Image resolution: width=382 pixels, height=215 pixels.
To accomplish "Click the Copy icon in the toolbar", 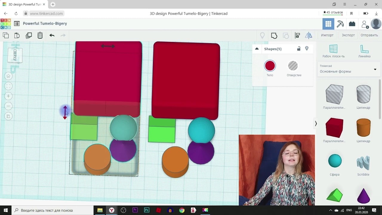I will [x=6, y=35].
